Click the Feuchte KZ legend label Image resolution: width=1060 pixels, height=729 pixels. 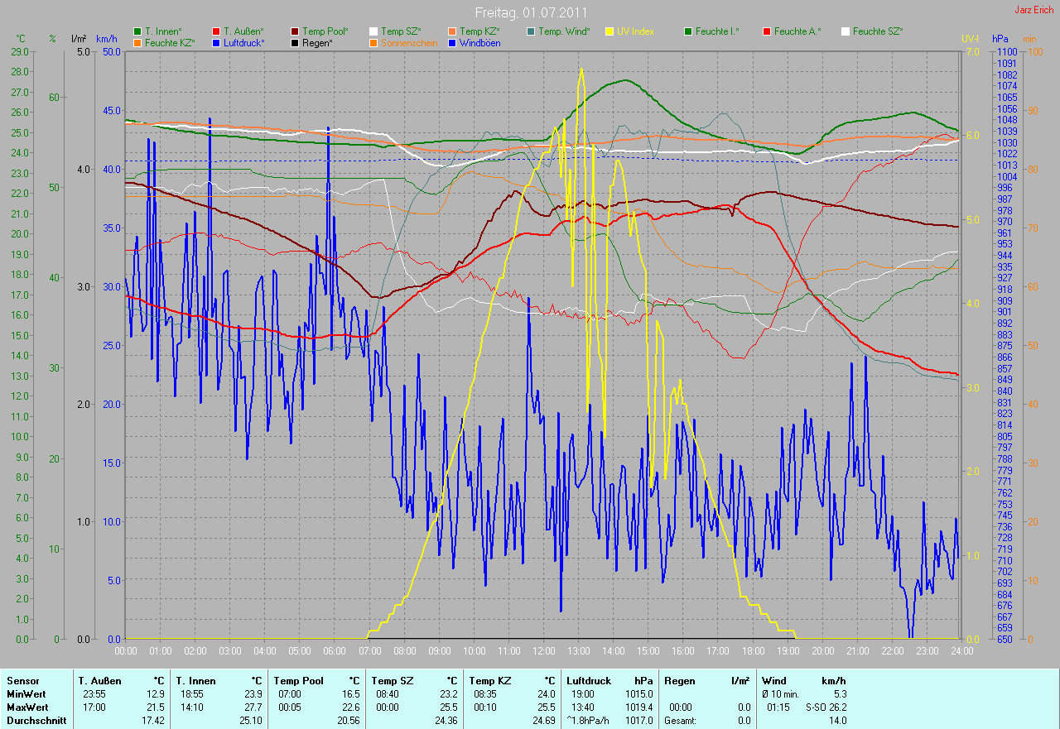coord(169,42)
